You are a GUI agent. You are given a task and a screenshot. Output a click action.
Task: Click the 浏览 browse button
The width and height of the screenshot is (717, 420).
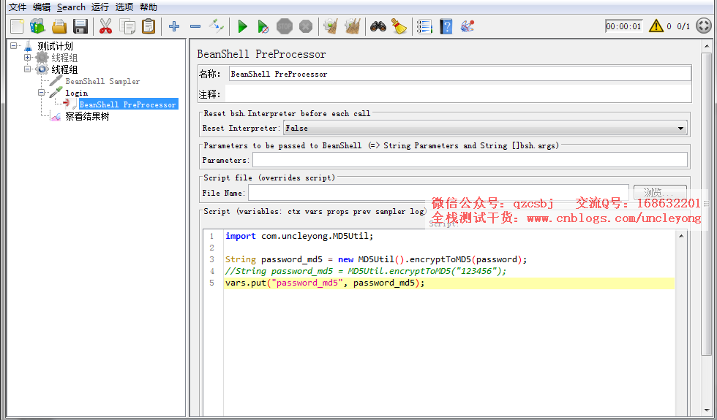coord(660,192)
